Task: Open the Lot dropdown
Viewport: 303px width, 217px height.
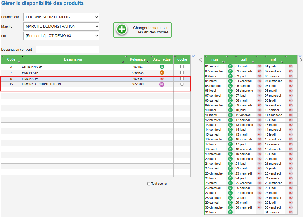Action: click(61, 36)
